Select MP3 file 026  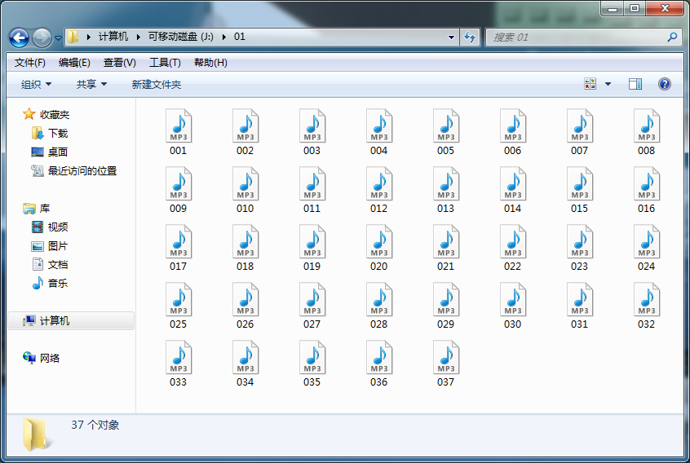pyautogui.click(x=245, y=306)
